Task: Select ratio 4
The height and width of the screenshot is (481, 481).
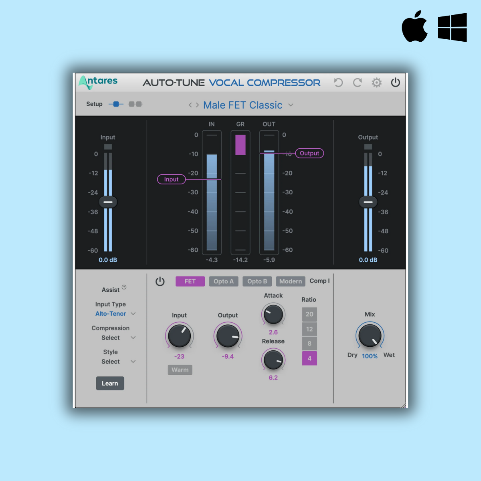Action: coord(309,358)
